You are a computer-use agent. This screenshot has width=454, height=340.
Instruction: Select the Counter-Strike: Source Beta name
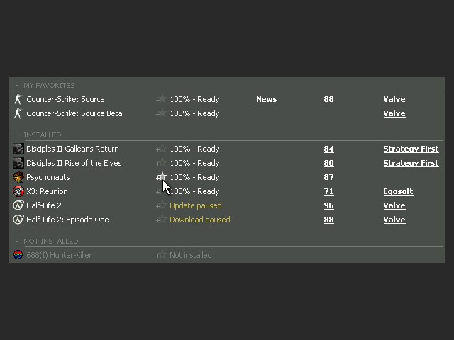(74, 113)
